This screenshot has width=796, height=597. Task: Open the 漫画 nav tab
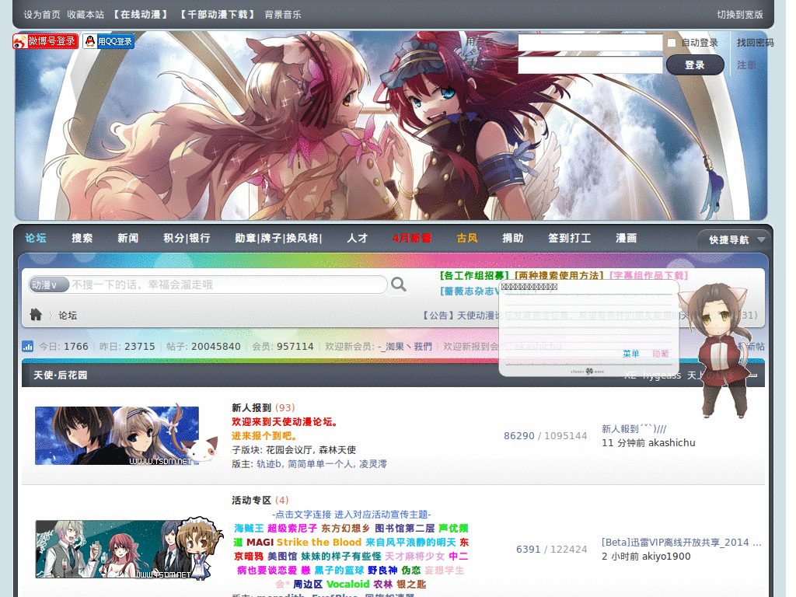tap(627, 238)
